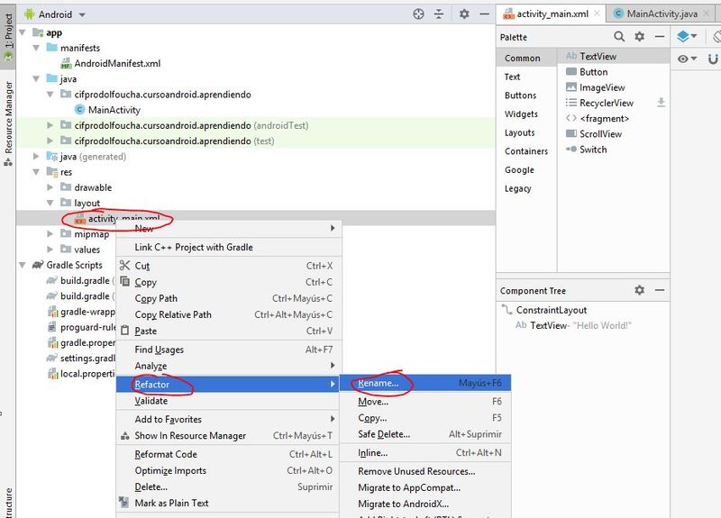
Task: Choose Paste from the context menu
Action: 228,331
